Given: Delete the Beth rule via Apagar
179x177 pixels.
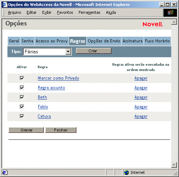Looking at the screenshot, I should [141, 98].
